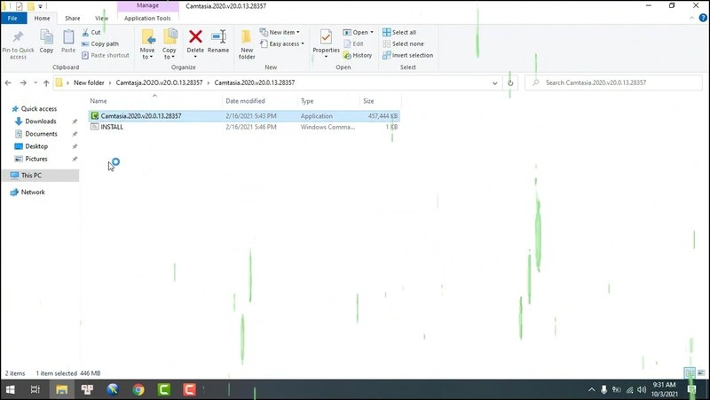The height and width of the screenshot is (400, 710).
Task: Choose Paste shortcut in Clipboard group
Action: tap(106, 55)
